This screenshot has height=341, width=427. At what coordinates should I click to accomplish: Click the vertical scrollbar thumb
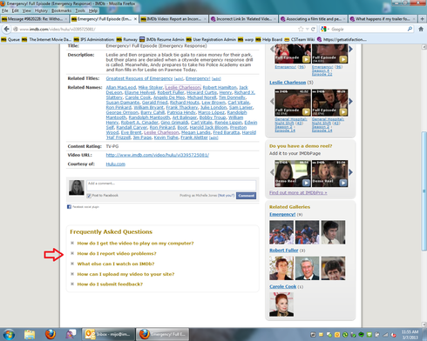[424, 191]
